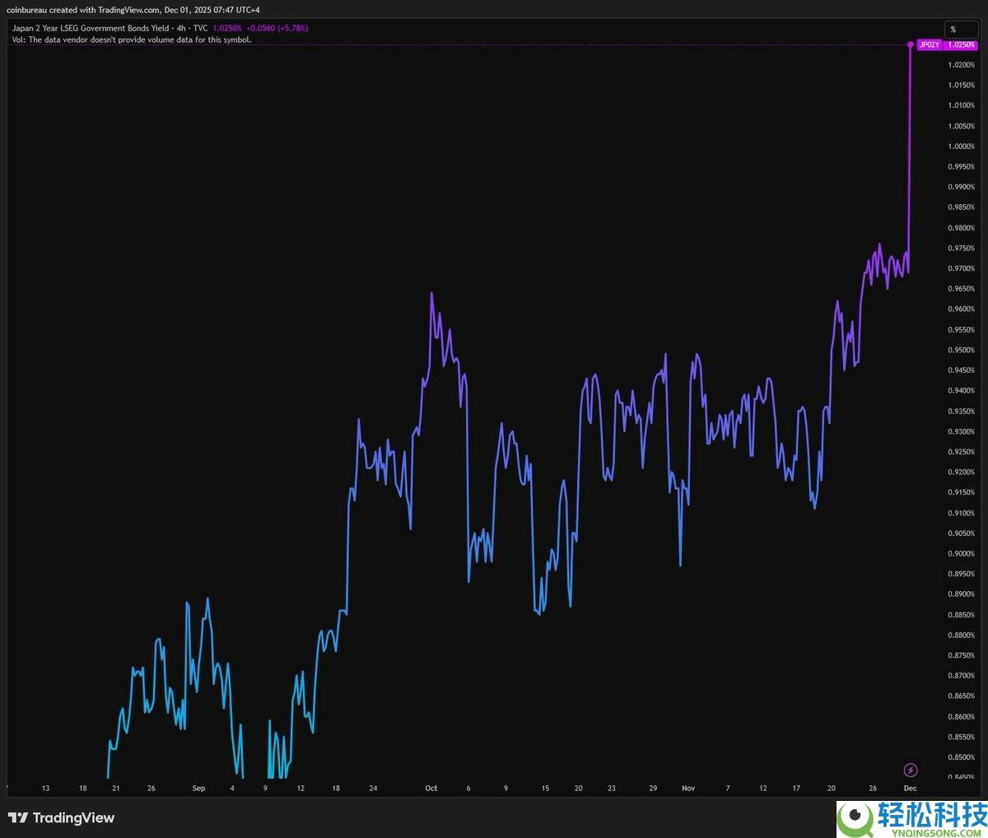The image size is (988, 838).
Task: Click the green eye watermark logo
Action: pos(855,817)
